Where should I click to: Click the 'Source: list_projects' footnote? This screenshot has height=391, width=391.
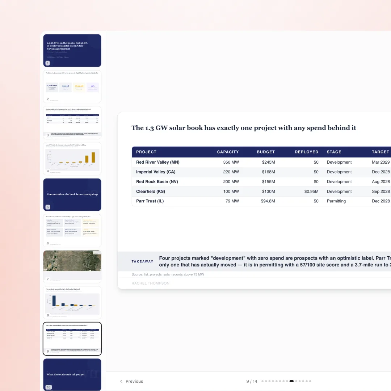coord(168,274)
